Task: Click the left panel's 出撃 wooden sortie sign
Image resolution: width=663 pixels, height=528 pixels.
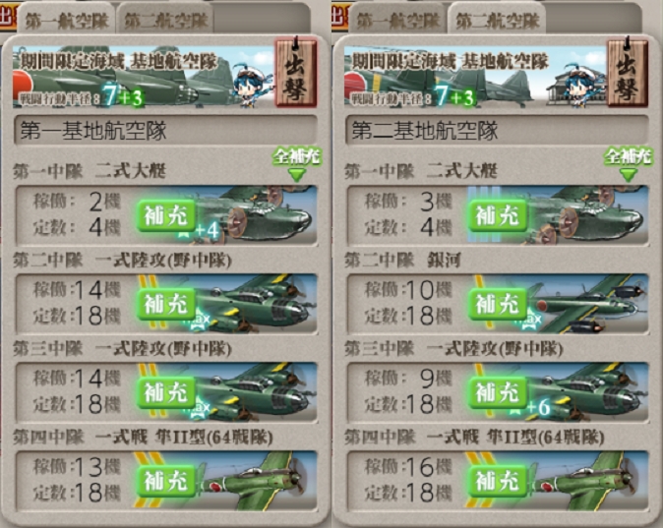Action: [296, 73]
